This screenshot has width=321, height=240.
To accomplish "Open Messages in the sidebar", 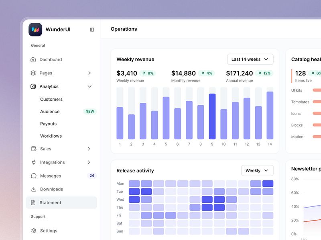I will pos(61,176).
